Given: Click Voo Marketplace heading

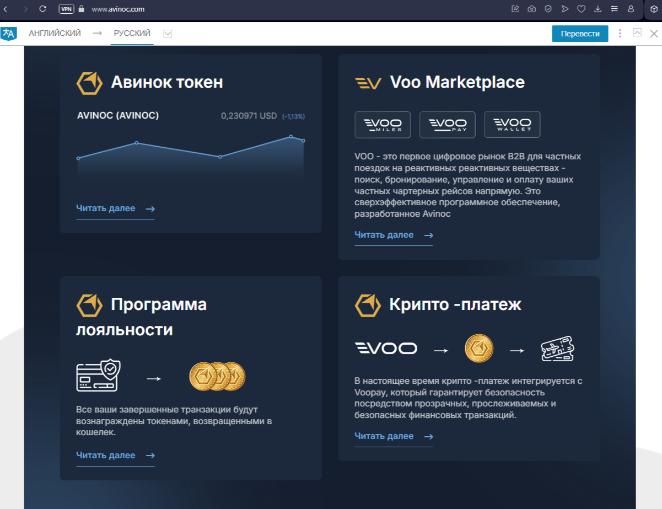Looking at the screenshot, I should point(458,82).
